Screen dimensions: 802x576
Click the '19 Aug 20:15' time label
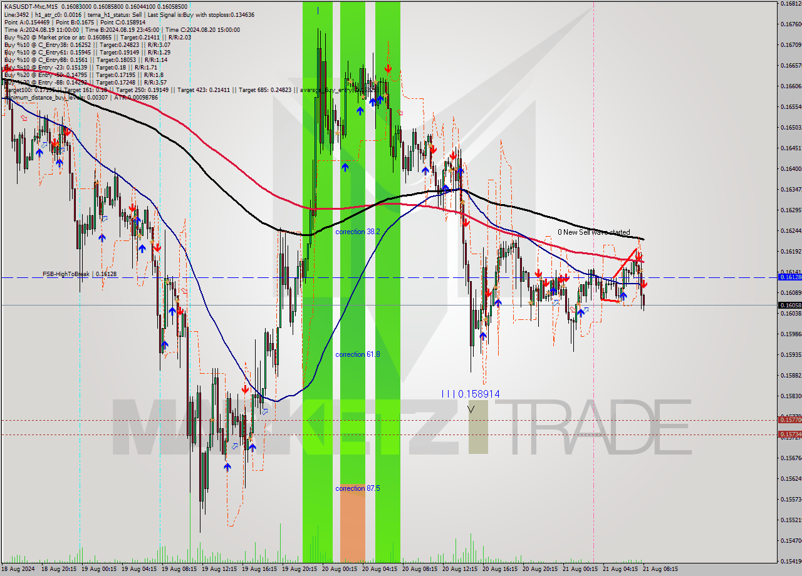tap(299, 569)
